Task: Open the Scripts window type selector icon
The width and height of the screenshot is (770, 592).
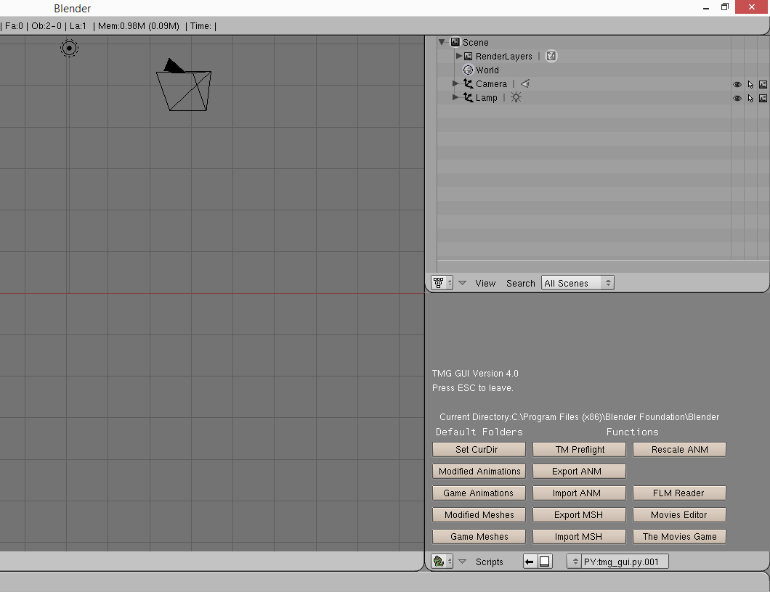Action: (x=442, y=562)
